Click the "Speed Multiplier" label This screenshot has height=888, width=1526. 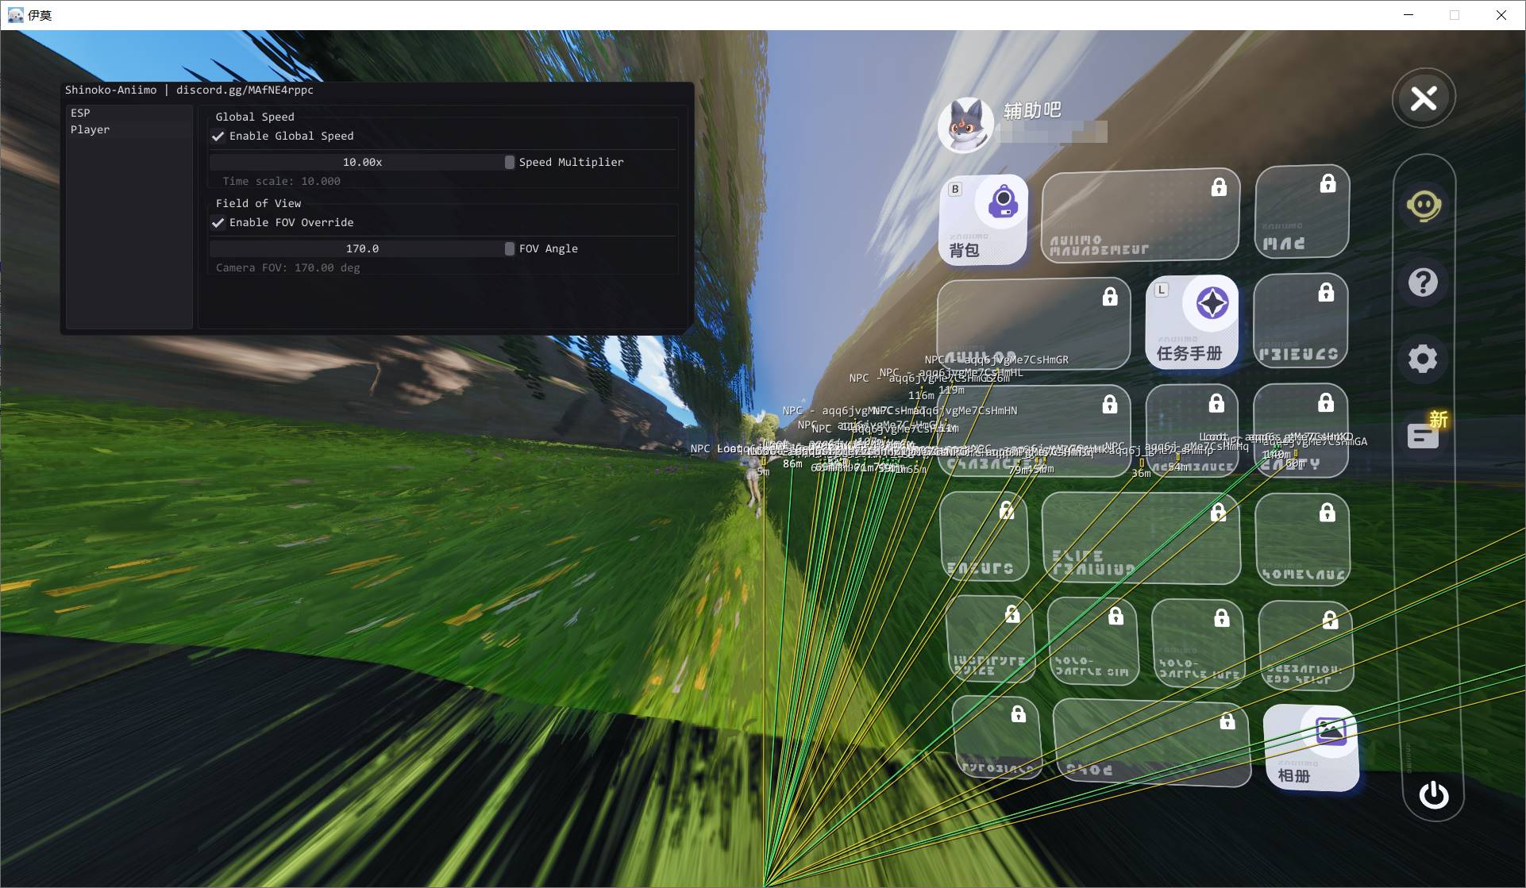point(572,162)
